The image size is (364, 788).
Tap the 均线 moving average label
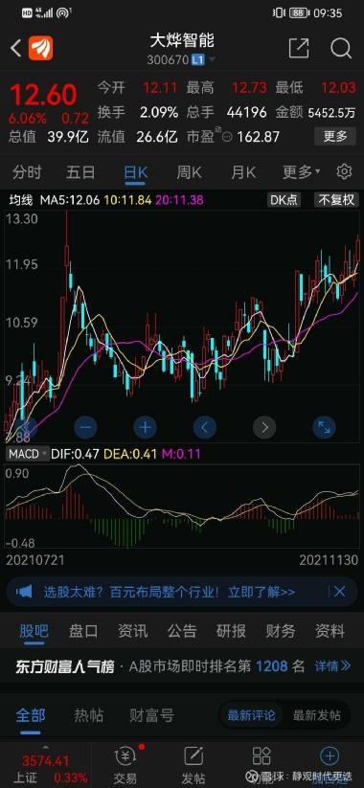point(21,200)
